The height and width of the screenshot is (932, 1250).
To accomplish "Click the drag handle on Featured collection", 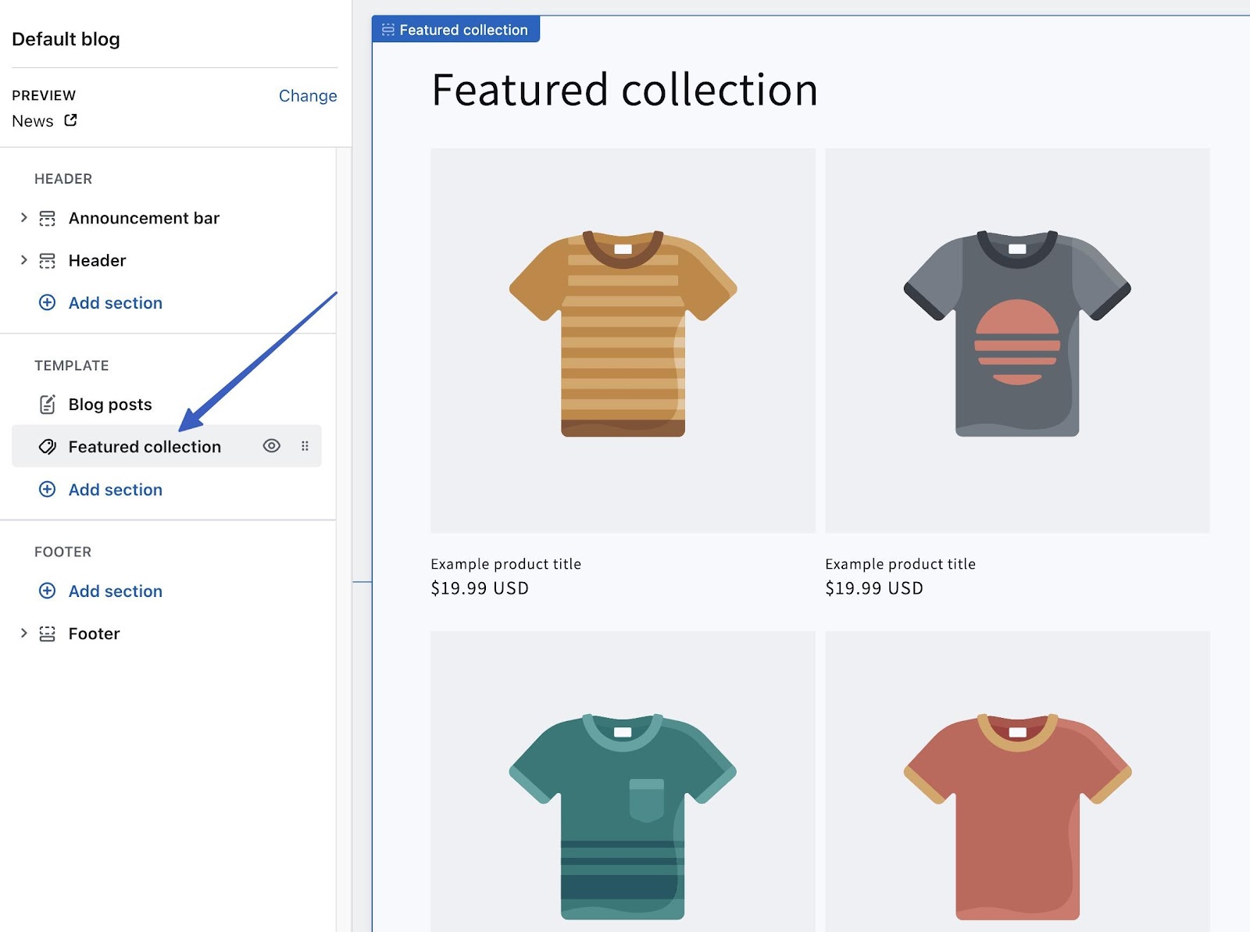I will pyautogui.click(x=305, y=446).
